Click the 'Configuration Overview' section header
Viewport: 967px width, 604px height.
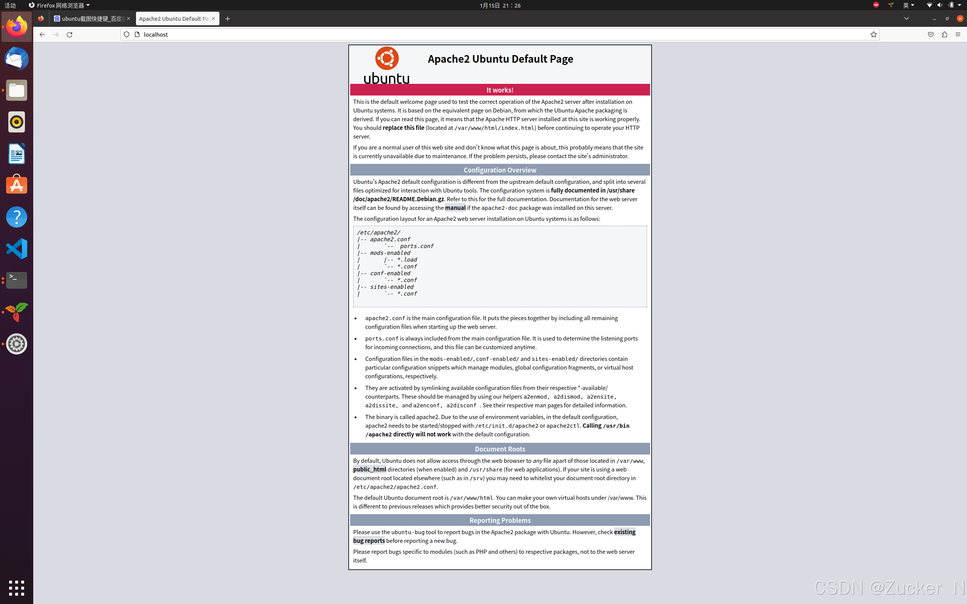[500, 170]
